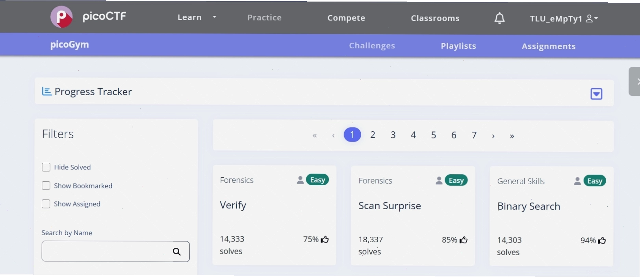Image resolution: width=640 pixels, height=278 pixels.
Task: Click the Easy badge on Scan Surprise card
Action: [x=456, y=180]
